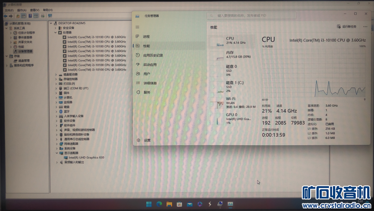Open File Explorer from the taskbar

(x=169, y=204)
